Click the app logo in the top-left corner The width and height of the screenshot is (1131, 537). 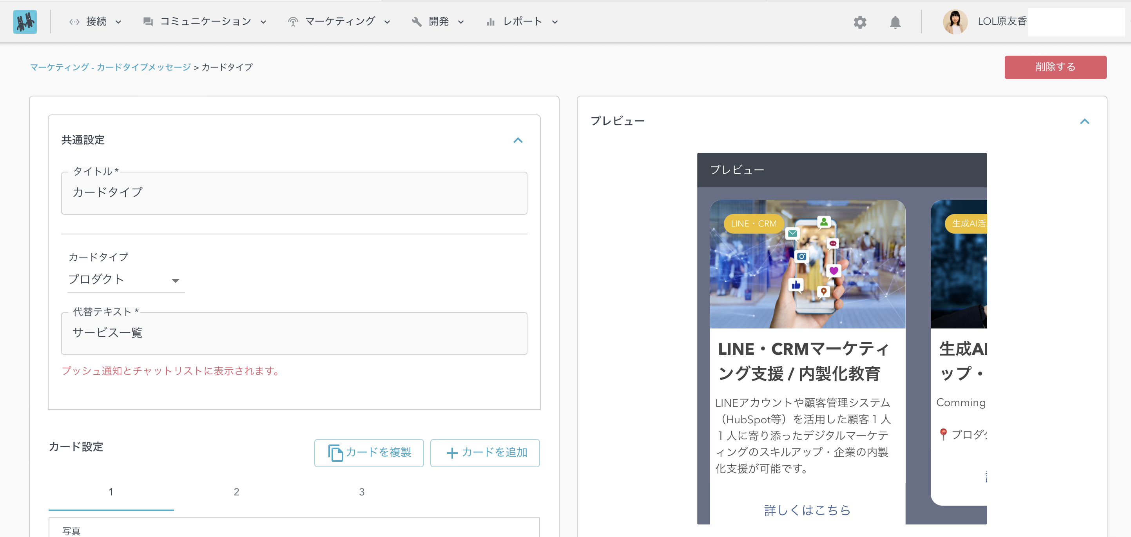(25, 22)
